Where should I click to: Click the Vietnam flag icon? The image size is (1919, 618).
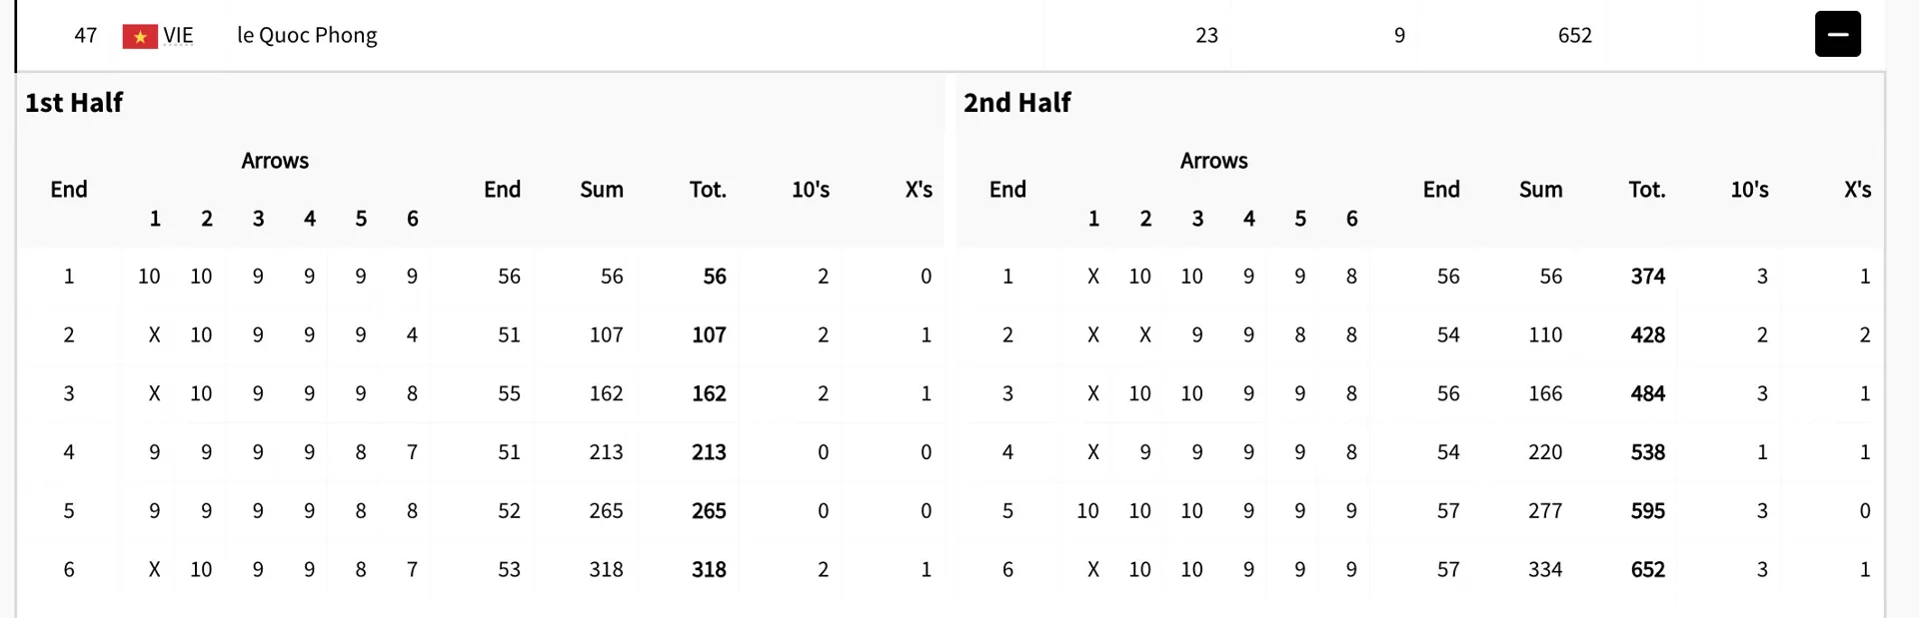(140, 37)
